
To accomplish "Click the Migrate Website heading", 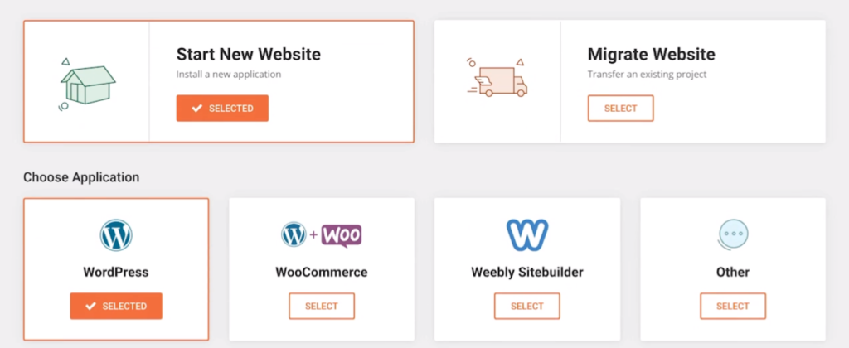I will pyautogui.click(x=651, y=55).
